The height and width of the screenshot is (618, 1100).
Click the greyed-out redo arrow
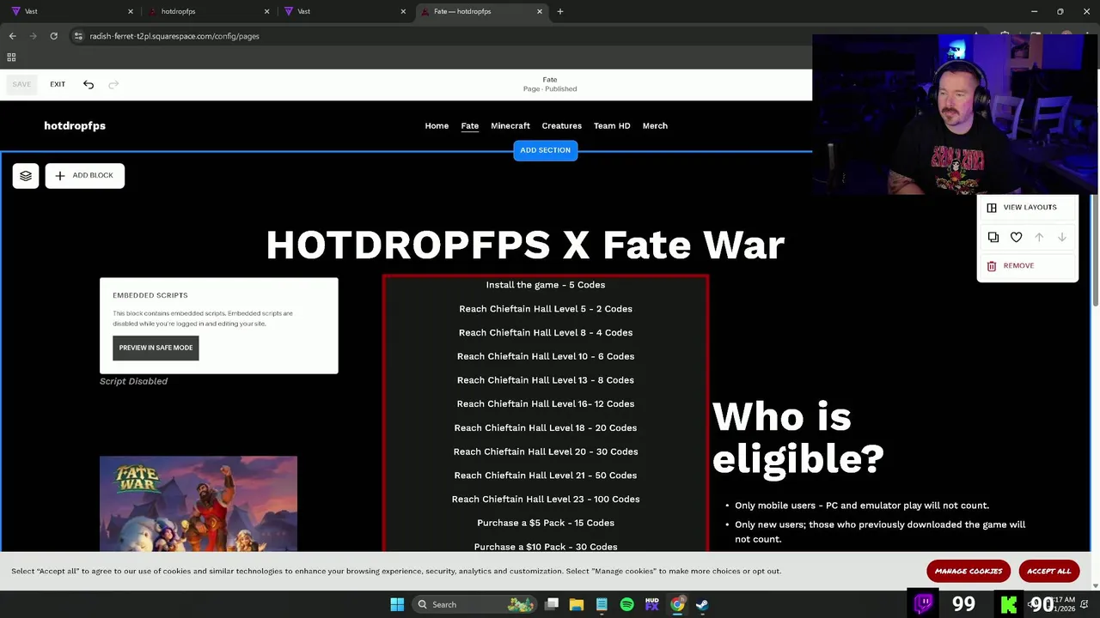(113, 84)
